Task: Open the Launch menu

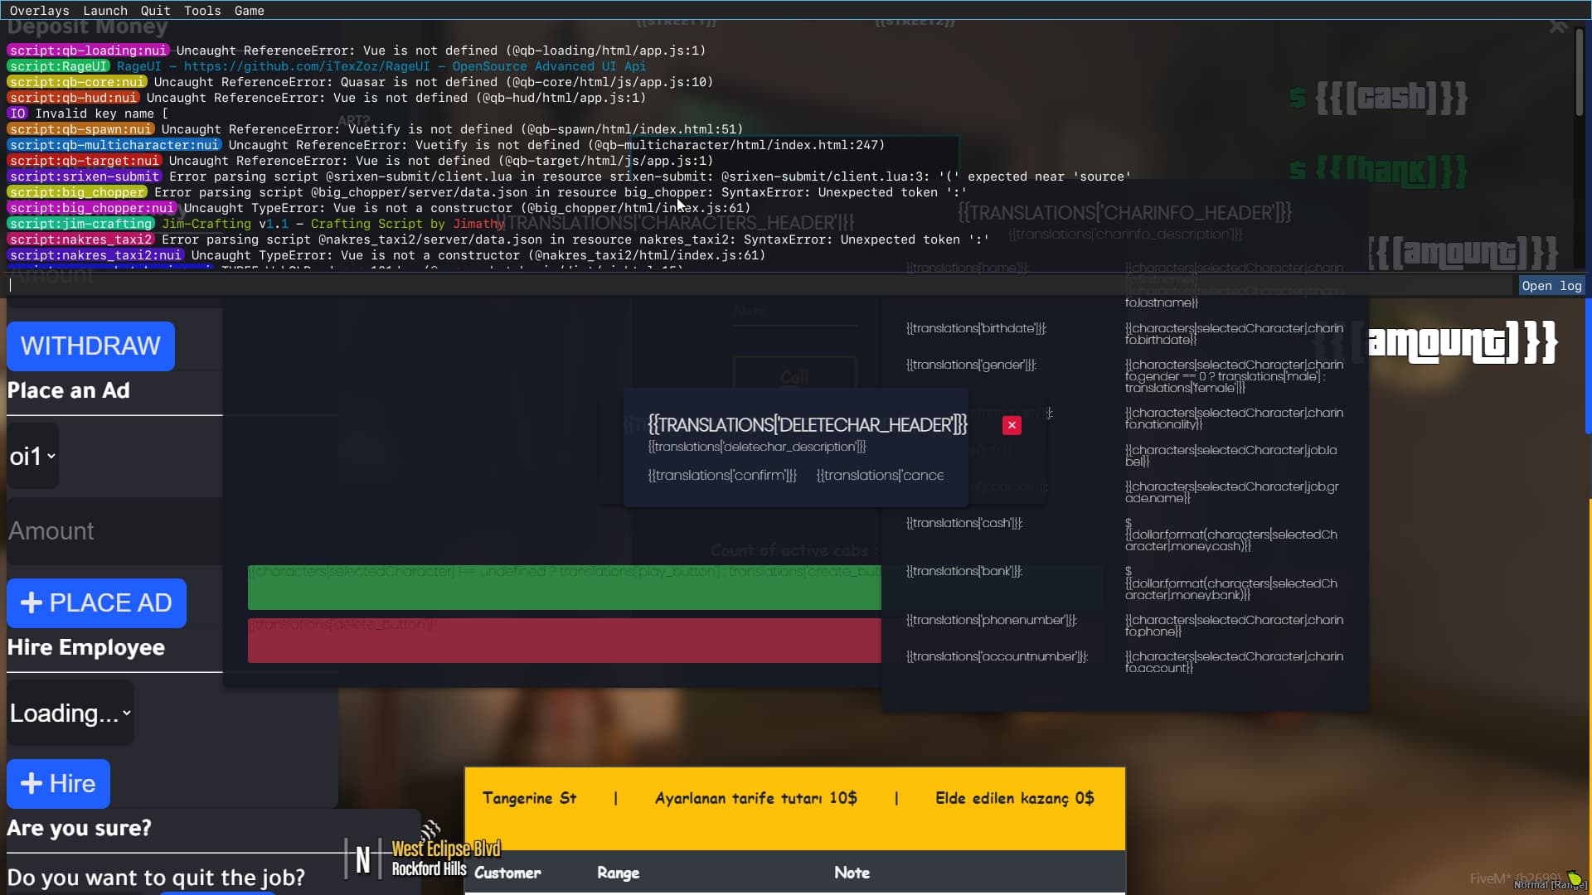Action: tap(105, 11)
